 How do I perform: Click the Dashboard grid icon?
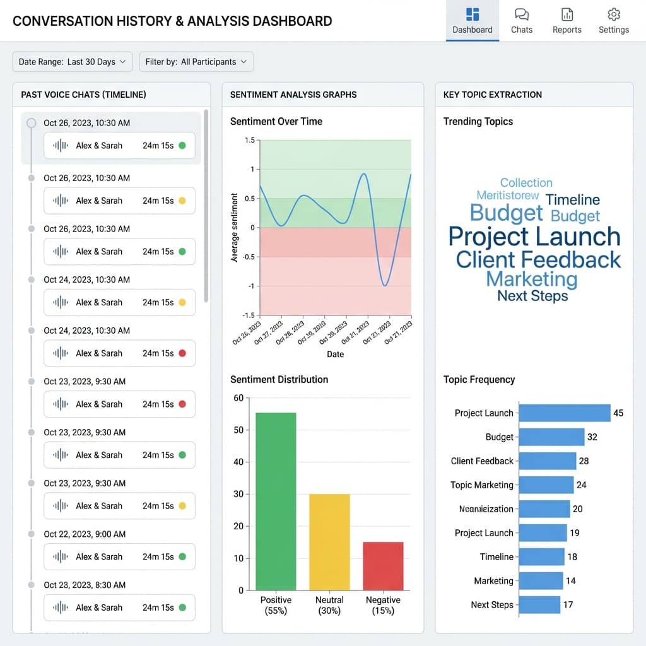pos(472,15)
